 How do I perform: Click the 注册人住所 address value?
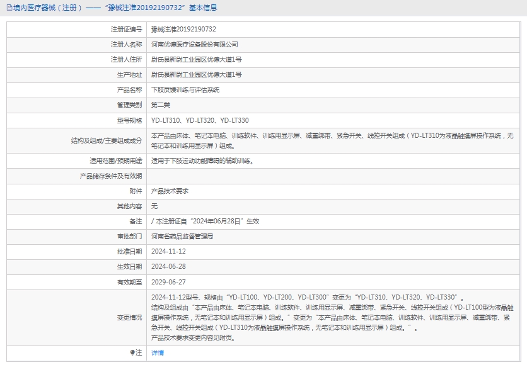coord(197,60)
